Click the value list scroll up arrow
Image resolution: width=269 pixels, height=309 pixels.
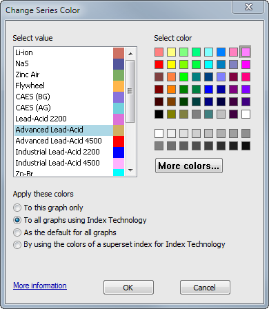[x=130, y=54]
